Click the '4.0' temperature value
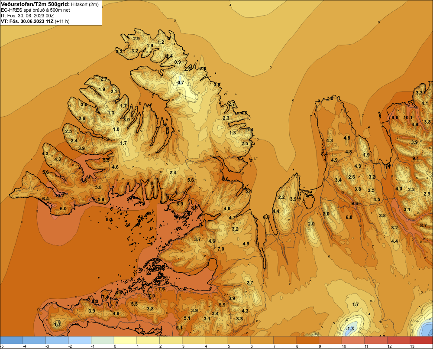 coord(399,189)
